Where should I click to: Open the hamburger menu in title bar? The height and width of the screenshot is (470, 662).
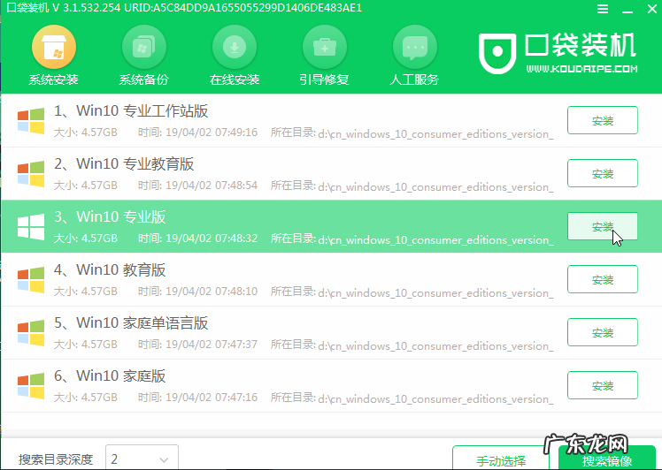[x=603, y=9]
